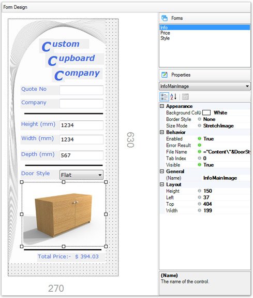Open the InfoMainImage control selector dropdown
The height and width of the screenshot is (298, 253).
coord(247,86)
